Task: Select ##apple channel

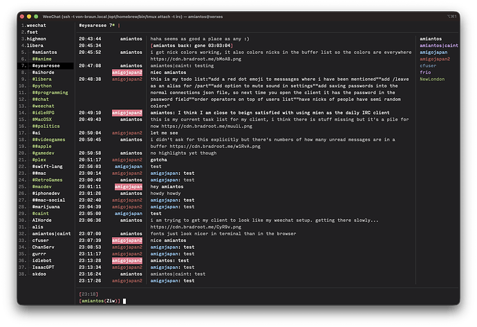Action: [x=41, y=146]
